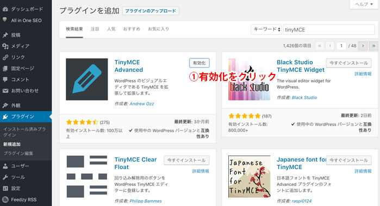
Task: Switch to the お気に入り tab
Action: click(x=159, y=29)
